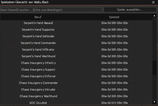Screen dimensions: 158x106
Task: Select the Serpent's Hand Defender row
Action: pos(76,36)
